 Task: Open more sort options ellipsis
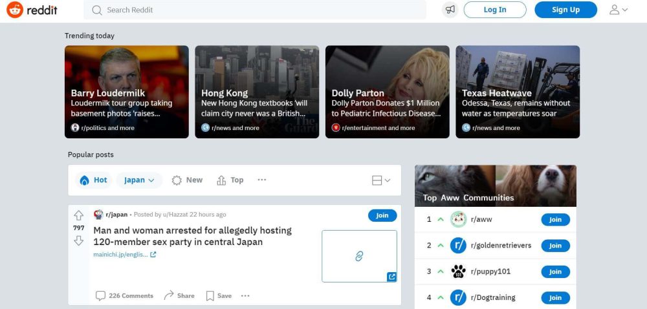pos(261,180)
